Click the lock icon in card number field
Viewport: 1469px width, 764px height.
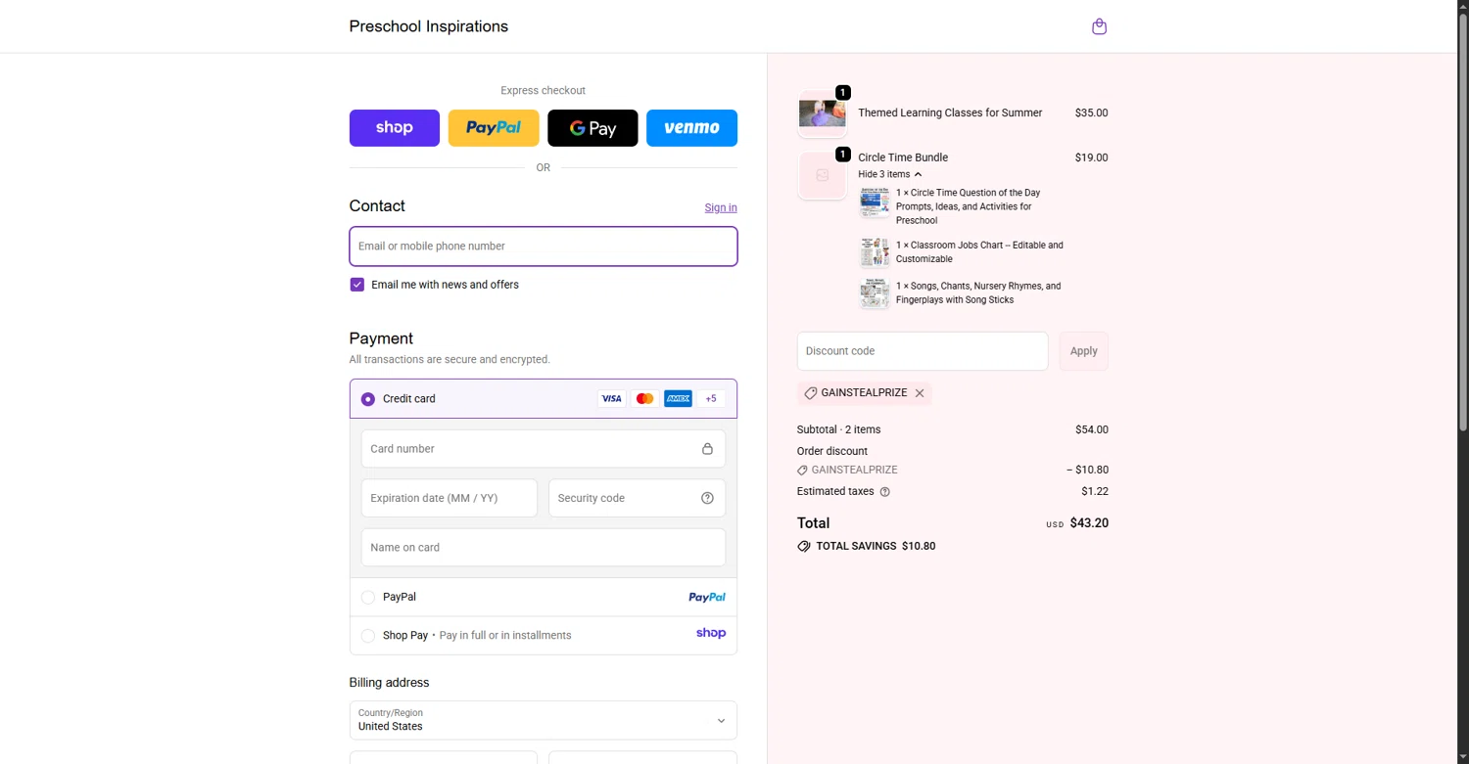pos(707,449)
